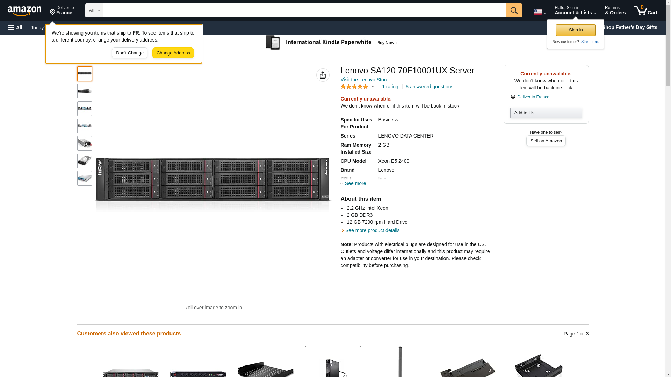This screenshot has width=671, height=377.
Task: Open the search category All dropdown
Action: point(94,10)
